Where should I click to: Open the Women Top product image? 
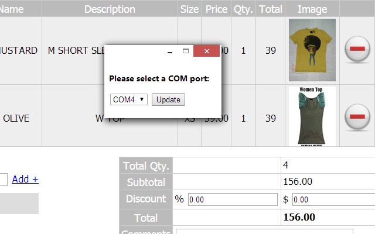point(312,116)
